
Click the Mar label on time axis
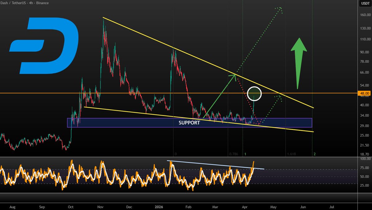(215, 207)
